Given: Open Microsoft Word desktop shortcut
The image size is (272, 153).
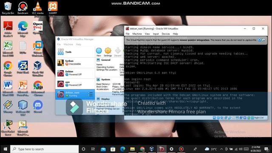Looking at the screenshot, I should [8, 88].
